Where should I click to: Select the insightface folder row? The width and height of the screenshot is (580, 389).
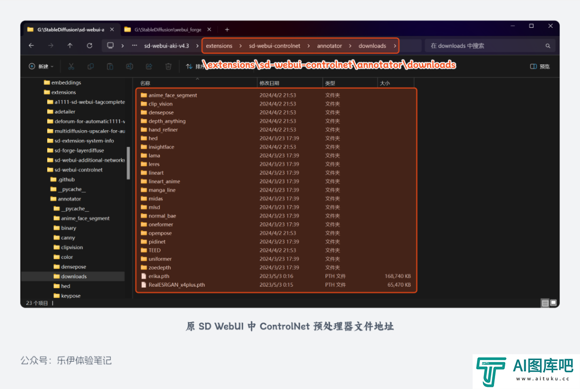click(276, 147)
